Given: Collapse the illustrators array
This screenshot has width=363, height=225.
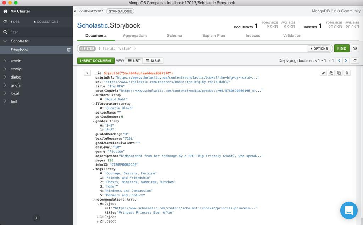Looking at the screenshot, I should (94, 104).
